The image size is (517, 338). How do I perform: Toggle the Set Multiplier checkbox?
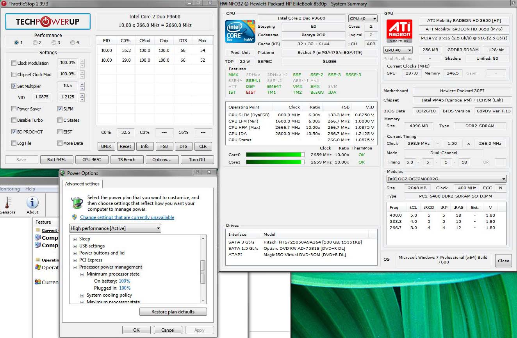tap(14, 86)
